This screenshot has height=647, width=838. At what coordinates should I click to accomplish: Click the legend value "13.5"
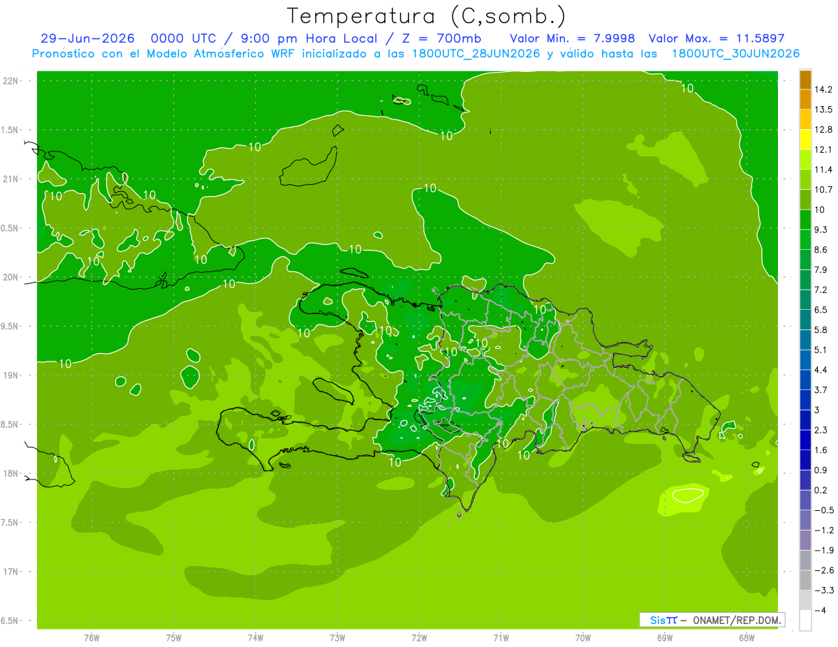[x=823, y=110]
